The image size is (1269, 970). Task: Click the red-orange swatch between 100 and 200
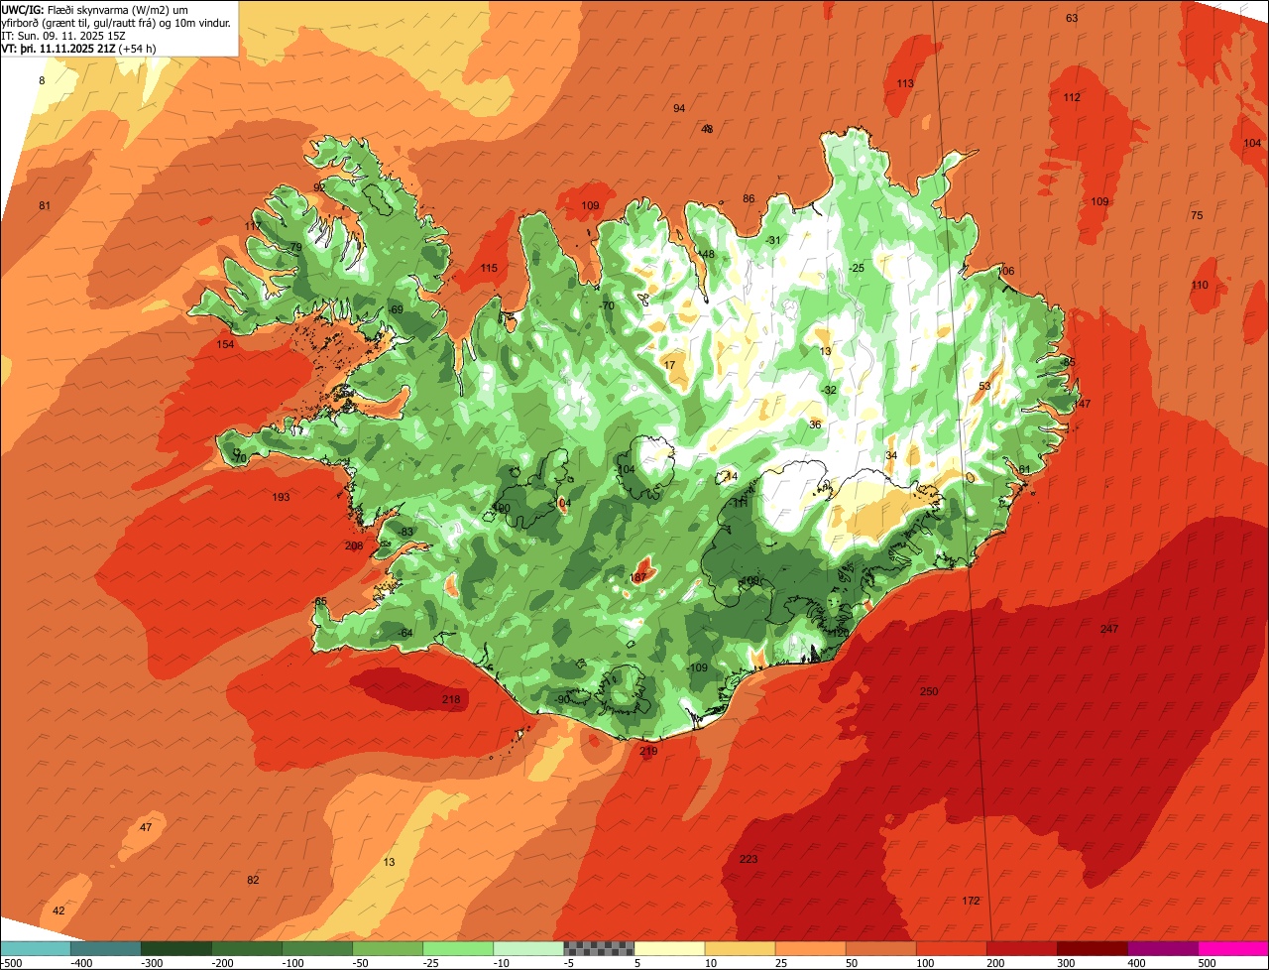click(950, 948)
